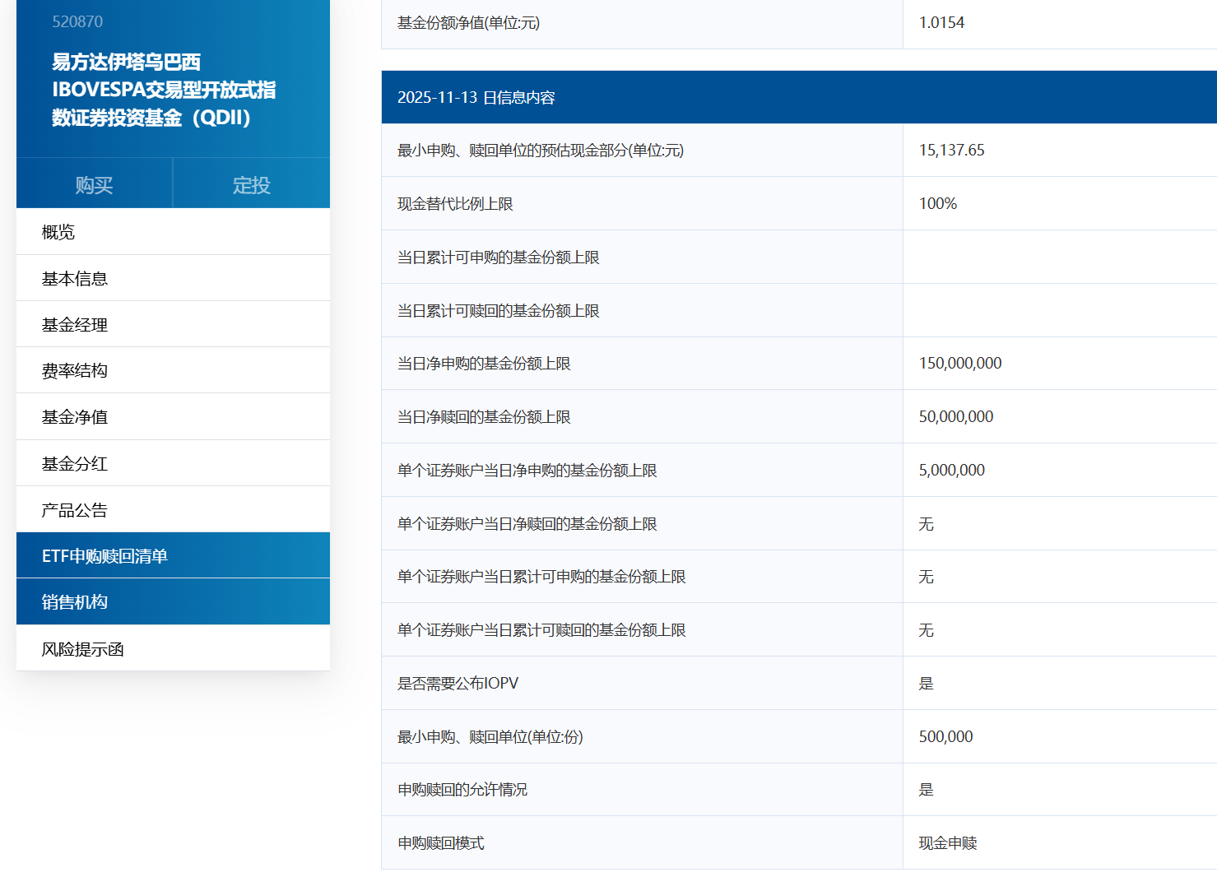Click the 2025-11-13 日信息内容 table header
Screen dimensions: 1217x877
point(476,98)
